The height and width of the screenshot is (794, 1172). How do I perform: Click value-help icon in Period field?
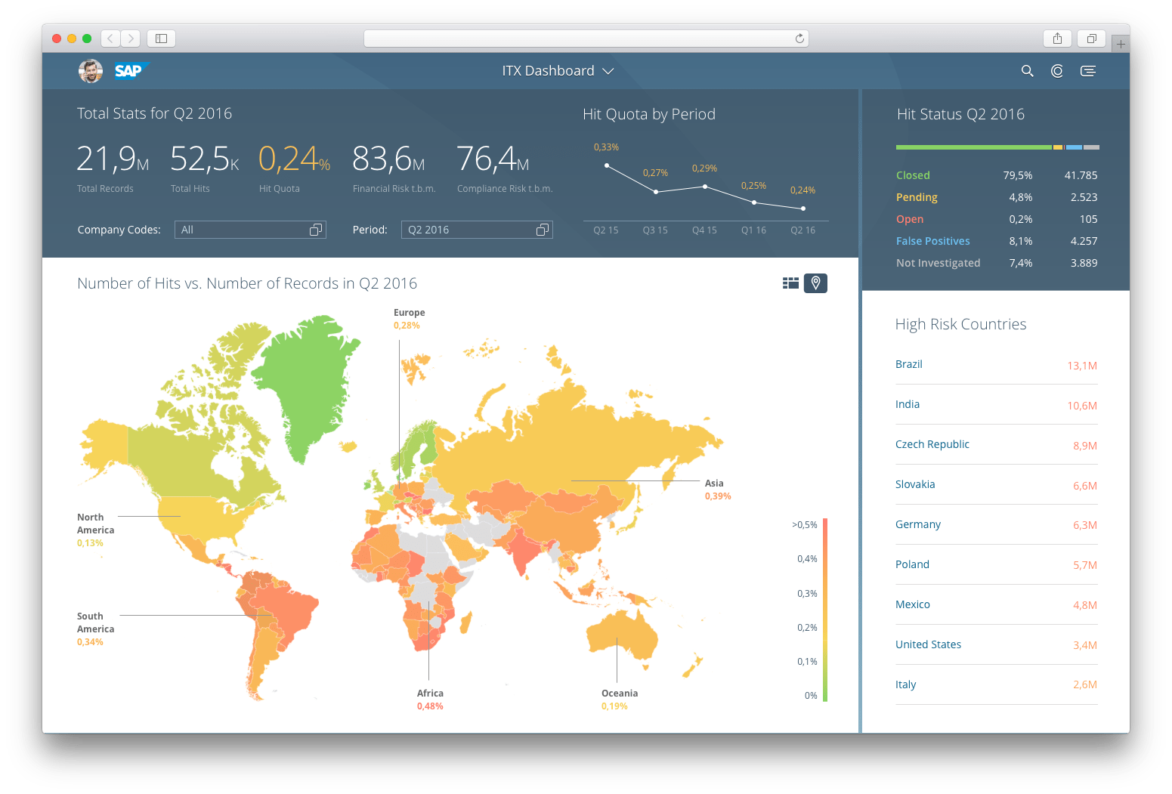543,230
